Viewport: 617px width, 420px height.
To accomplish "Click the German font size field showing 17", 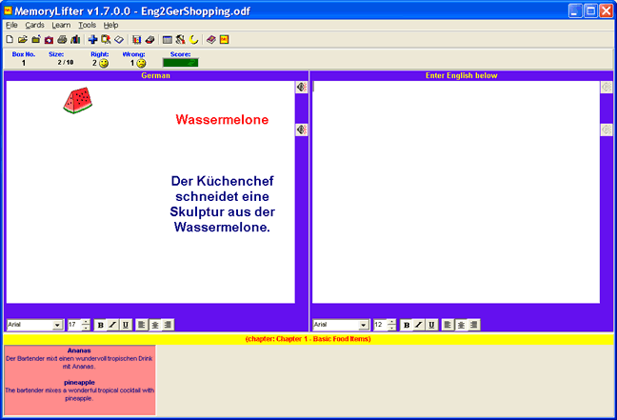I will click(74, 325).
